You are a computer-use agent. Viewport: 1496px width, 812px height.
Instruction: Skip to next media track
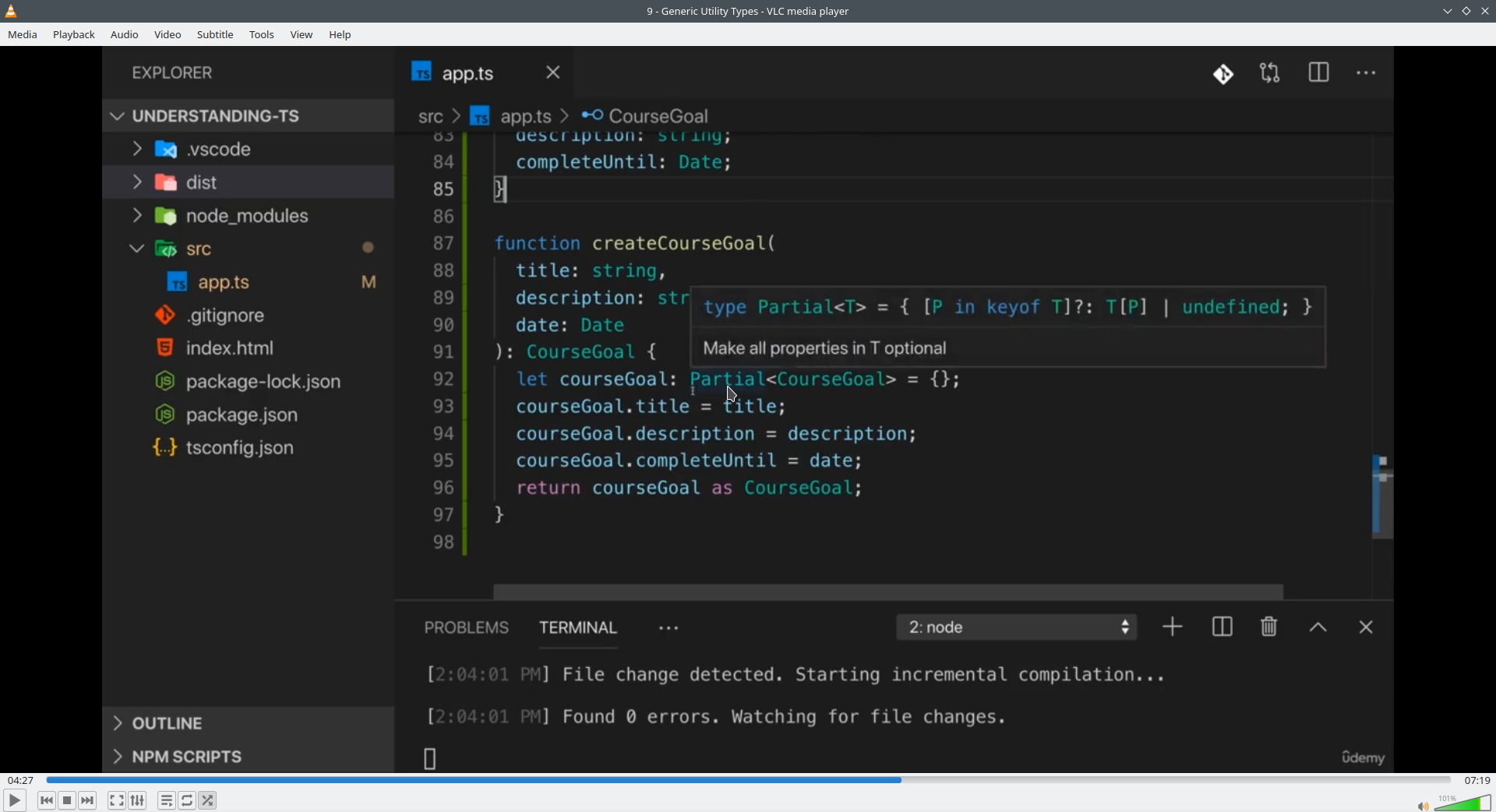pyautogui.click(x=88, y=800)
